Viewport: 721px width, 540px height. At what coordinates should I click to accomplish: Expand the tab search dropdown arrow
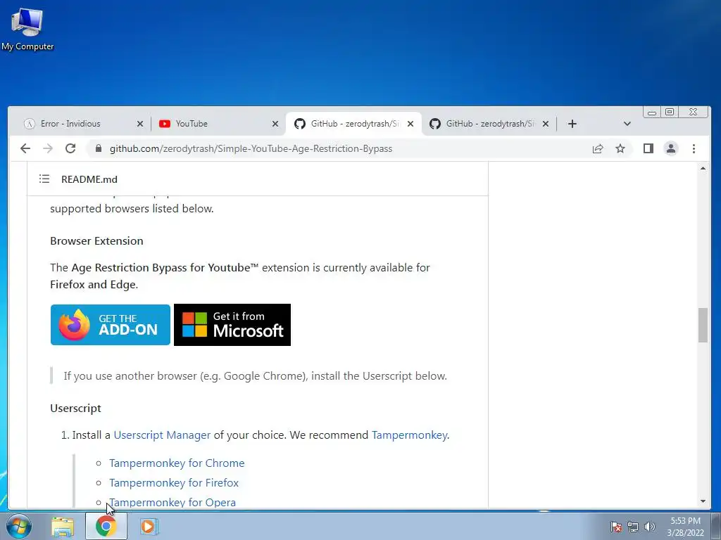pyautogui.click(x=627, y=124)
